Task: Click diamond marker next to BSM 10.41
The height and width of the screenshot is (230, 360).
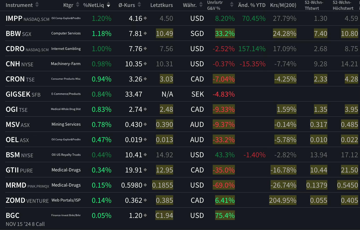Action: click(x=145, y=155)
